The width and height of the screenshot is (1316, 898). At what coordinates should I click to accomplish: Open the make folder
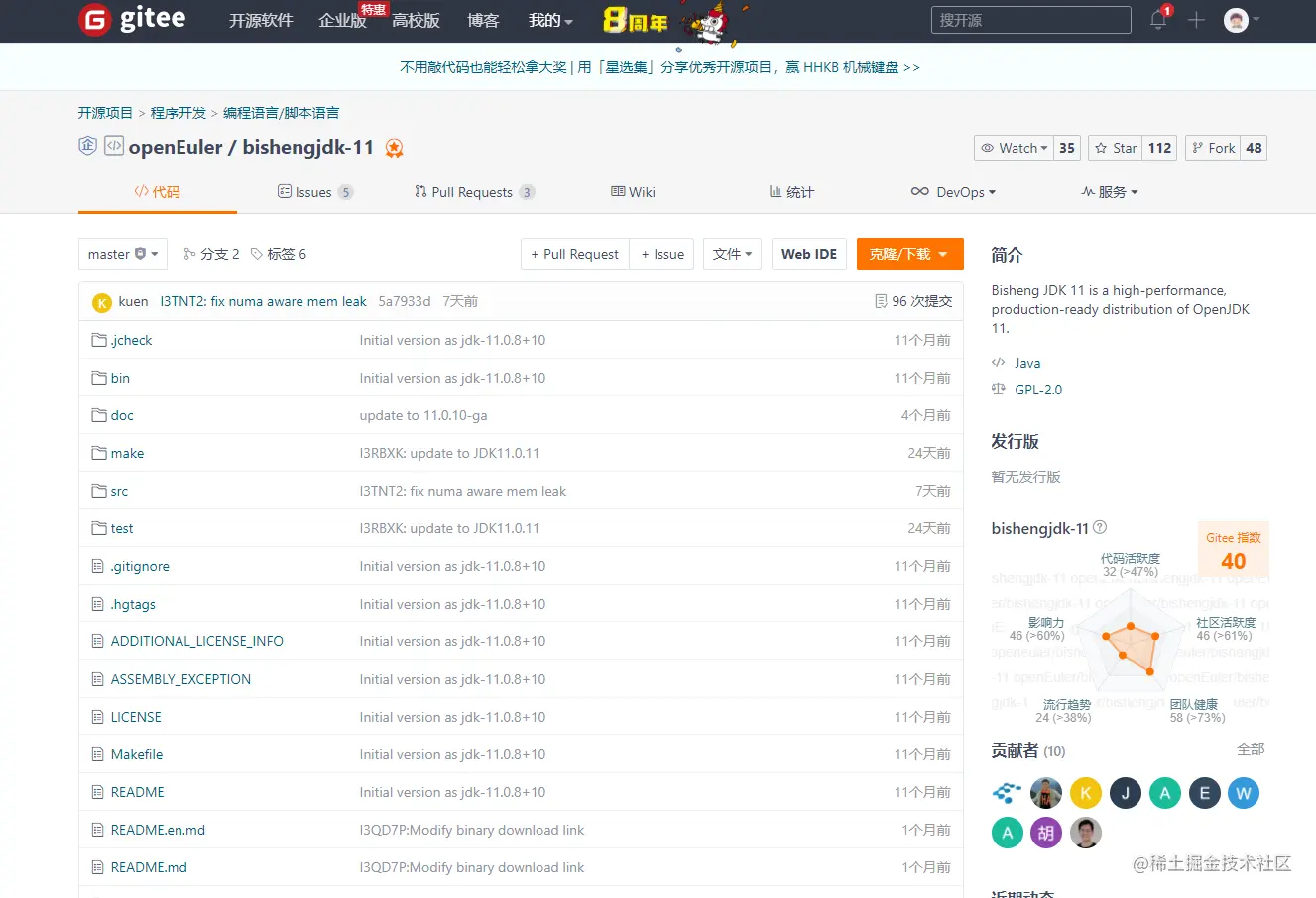[127, 453]
